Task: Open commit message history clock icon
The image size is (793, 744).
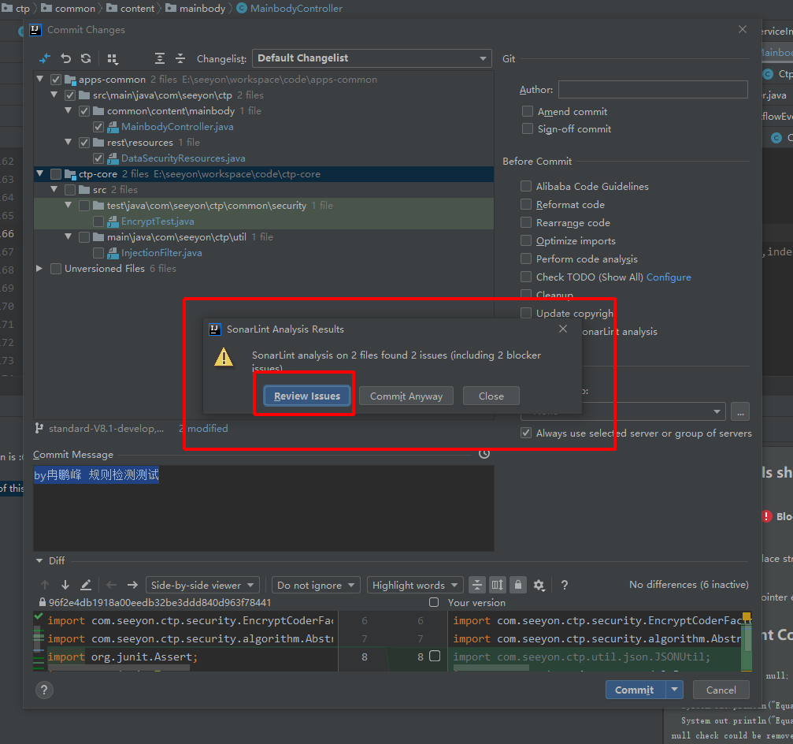Action: tap(484, 454)
